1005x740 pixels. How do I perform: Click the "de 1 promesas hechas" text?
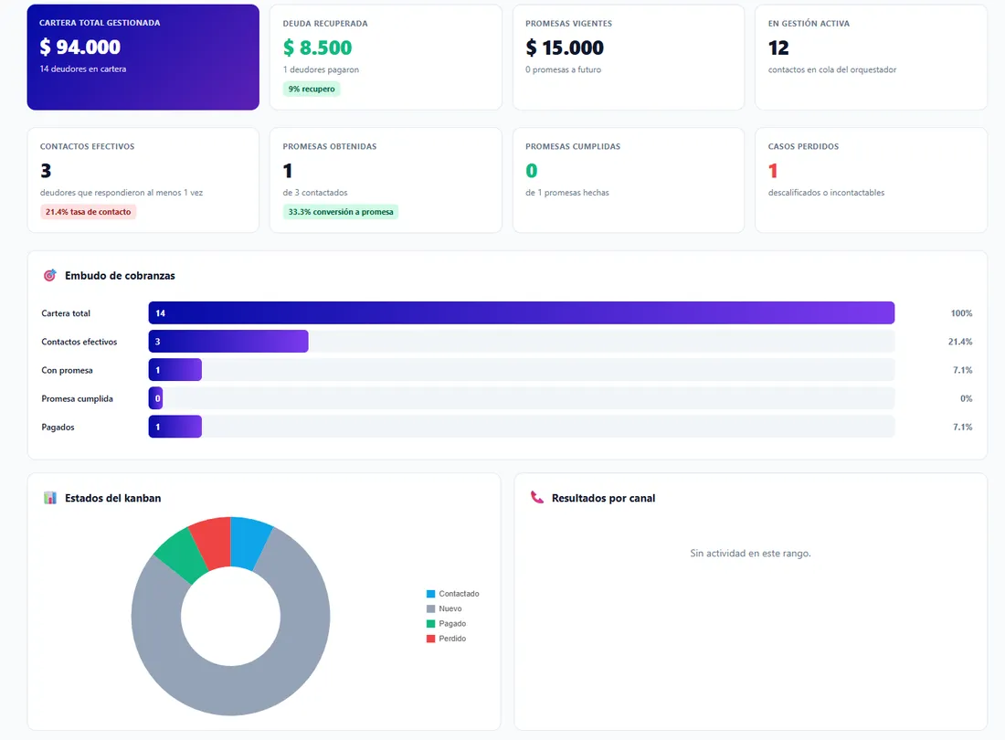tap(567, 192)
